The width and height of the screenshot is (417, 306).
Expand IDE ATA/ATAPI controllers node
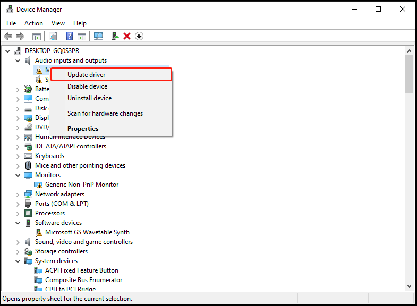click(18, 147)
